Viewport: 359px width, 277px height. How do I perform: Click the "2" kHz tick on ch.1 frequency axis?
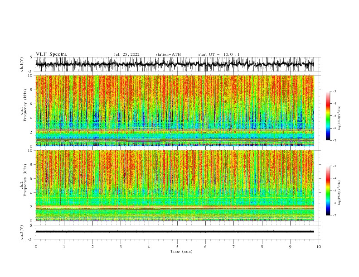31,132
